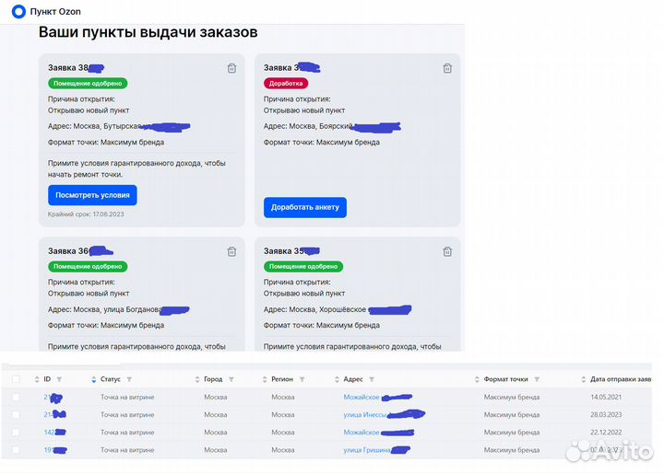This screenshot has width=664, height=474.
Task: Click the Ozon logo icon
Action: (18, 11)
